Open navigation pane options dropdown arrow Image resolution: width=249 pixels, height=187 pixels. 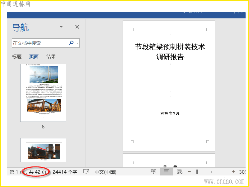61,27
